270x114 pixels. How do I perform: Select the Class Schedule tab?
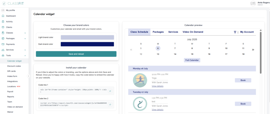139,32
